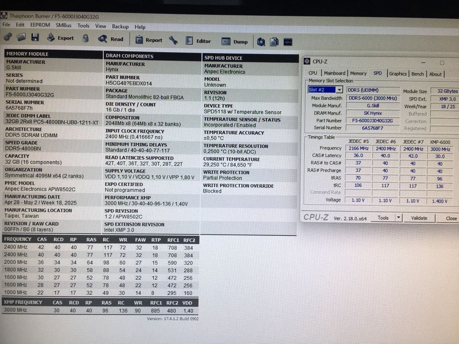459x344 pixels.
Task: Click the Partial Protection write protection value
Action: pos(222,178)
